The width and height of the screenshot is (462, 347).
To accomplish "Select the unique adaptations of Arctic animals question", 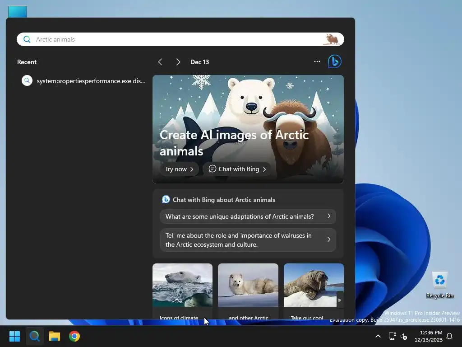I will [248, 216].
